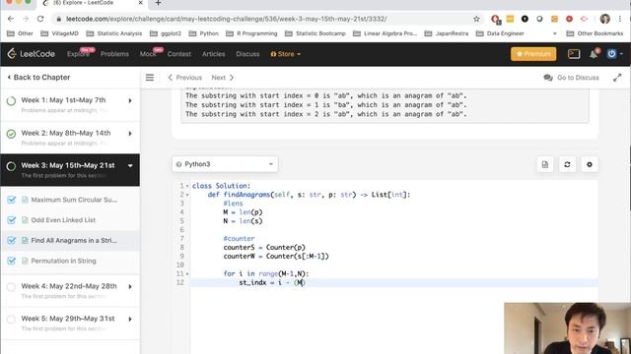Open Maximum Sum Circular Su... problem
631x354 pixels.
pos(74,200)
